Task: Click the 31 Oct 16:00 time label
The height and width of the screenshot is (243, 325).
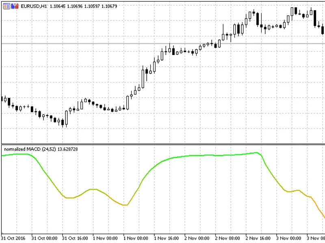Action: point(75,238)
